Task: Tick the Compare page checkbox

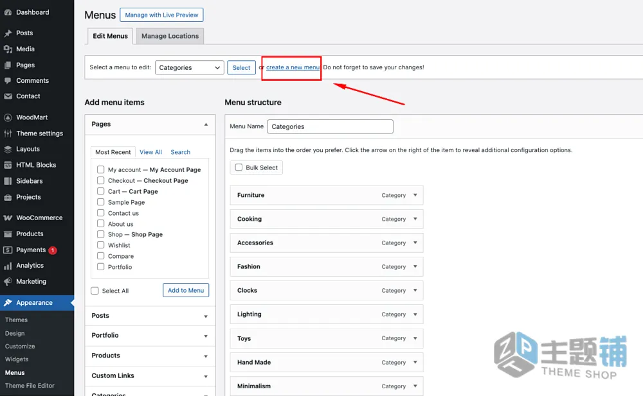Action: pyautogui.click(x=100, y=255)
